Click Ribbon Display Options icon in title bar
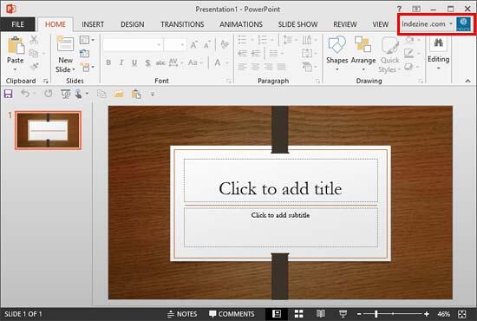477x321 pixels. pyautogui.click(x=416, y=9)
